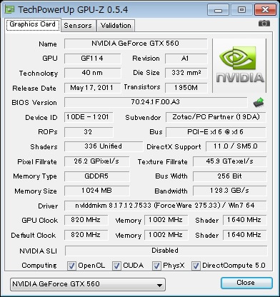Viewport: 280px width, 297px height.
Task: Switch to the Validation tab
Action: pos(116,26)
